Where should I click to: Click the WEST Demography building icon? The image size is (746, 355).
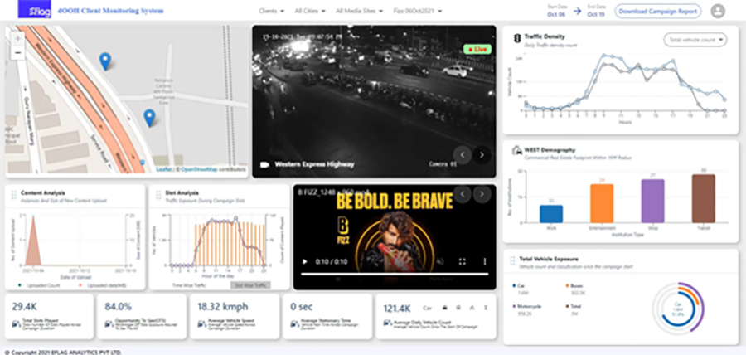(516, 151)
